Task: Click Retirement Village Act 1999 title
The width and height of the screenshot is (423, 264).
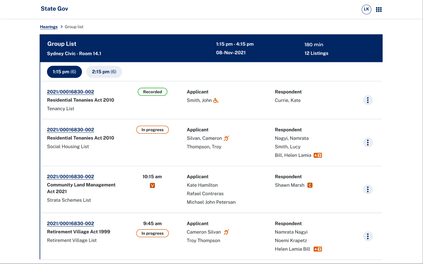Action: click(x=78, y=232)
